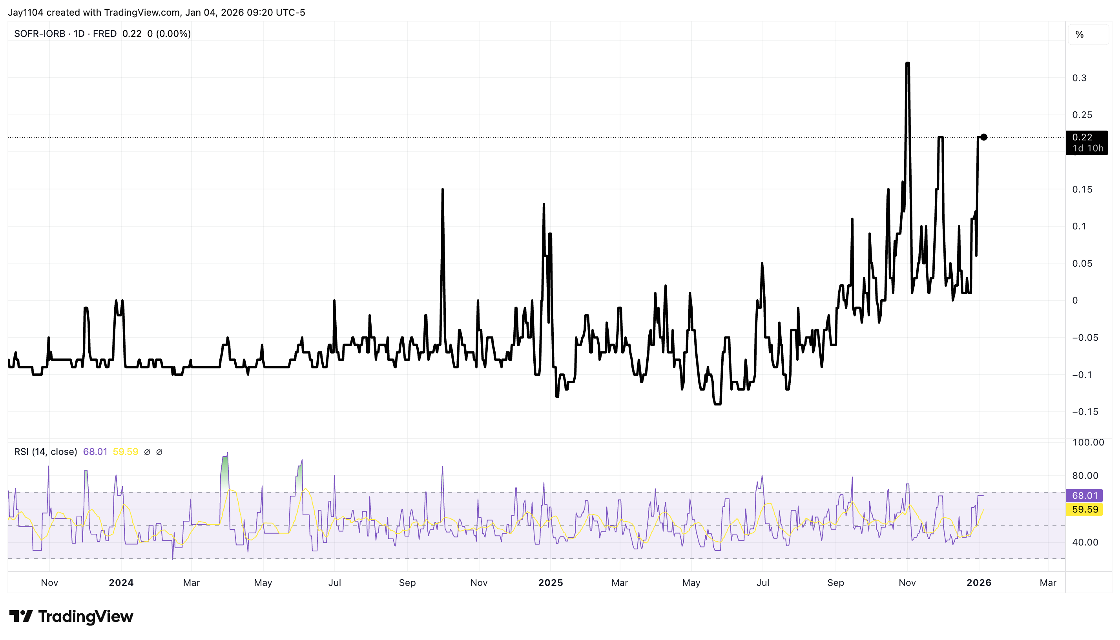Viewport: 1120px width, 640px height.
Task: Toggle the percent scale button
Action: point(1080,35)
